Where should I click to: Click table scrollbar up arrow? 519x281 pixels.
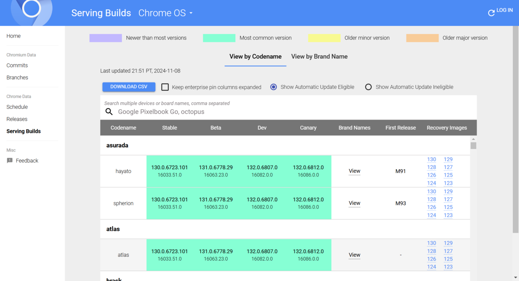[473, 139]
